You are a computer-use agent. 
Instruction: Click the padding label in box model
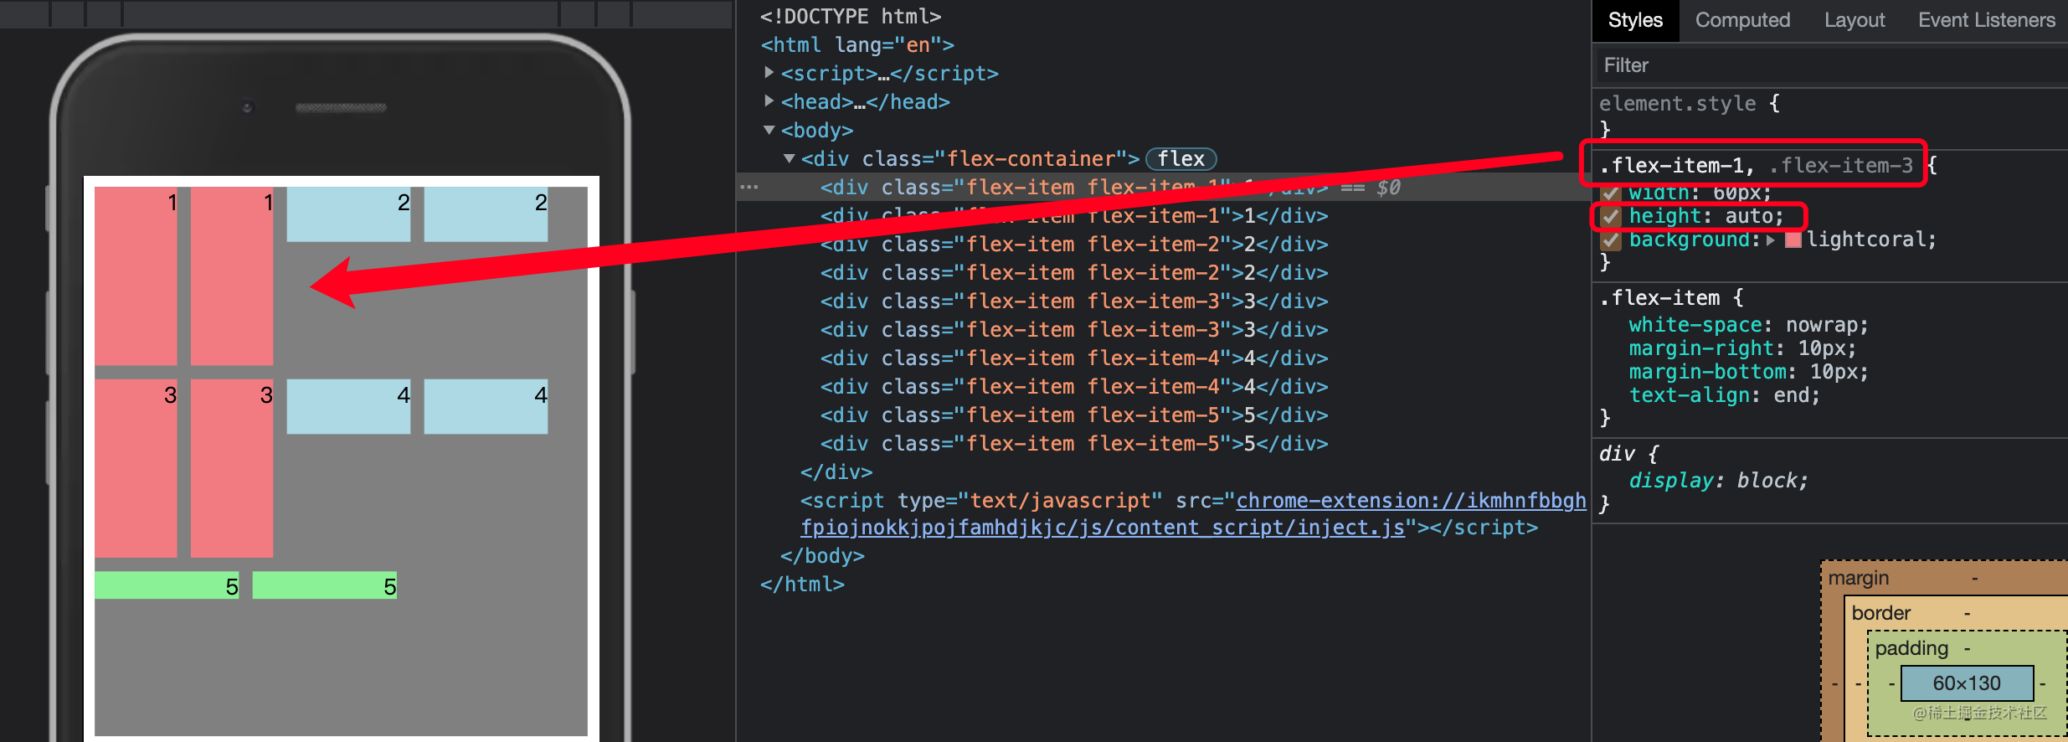pyautogui.click(x=1911, y=648)
